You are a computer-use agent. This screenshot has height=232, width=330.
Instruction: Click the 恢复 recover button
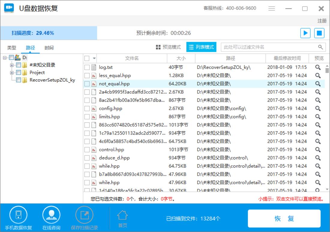tap(284, 219)
